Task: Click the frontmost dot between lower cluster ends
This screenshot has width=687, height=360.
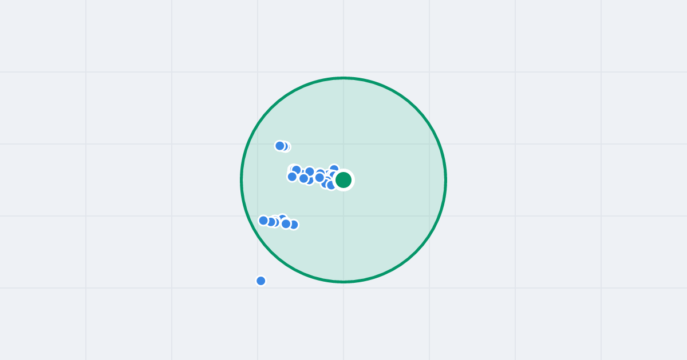Action: (x=286, y=224)
